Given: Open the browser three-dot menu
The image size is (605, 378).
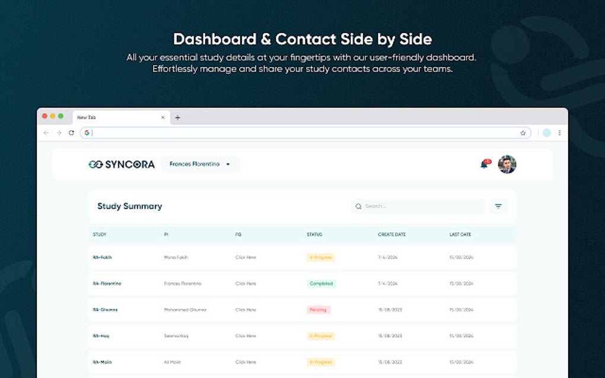Looking at the screenshot, I should point(559,133).
